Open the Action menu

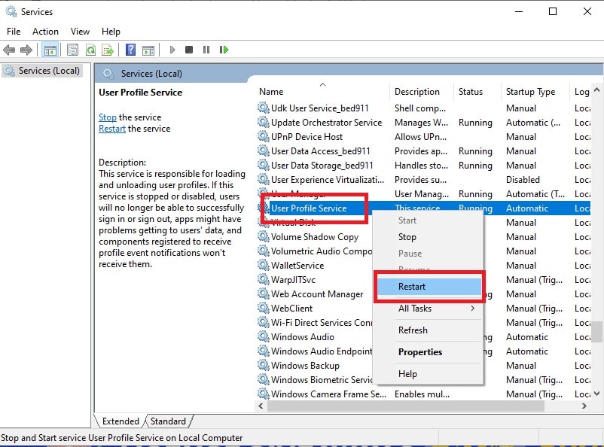click(x=45, y=32)
